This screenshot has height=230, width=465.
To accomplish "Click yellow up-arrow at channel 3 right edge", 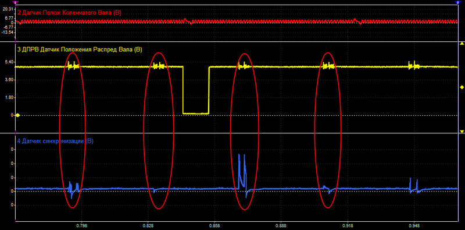I will [462, 44].
